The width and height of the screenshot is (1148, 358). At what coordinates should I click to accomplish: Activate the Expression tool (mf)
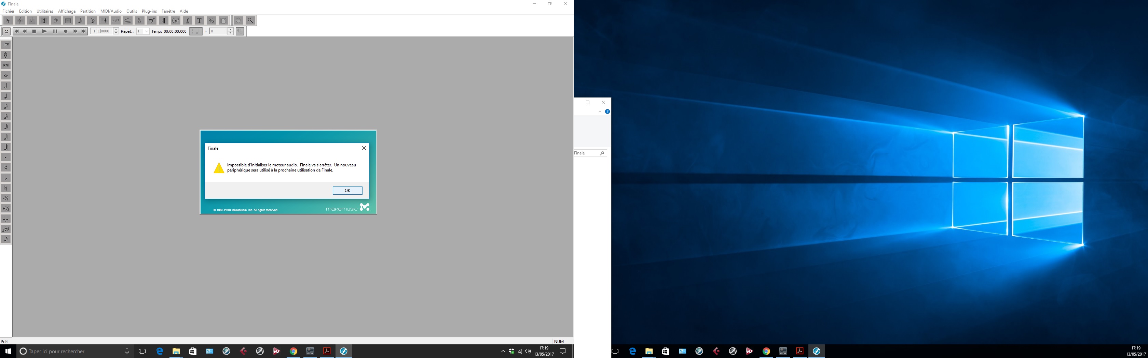(x=151, y=20)
